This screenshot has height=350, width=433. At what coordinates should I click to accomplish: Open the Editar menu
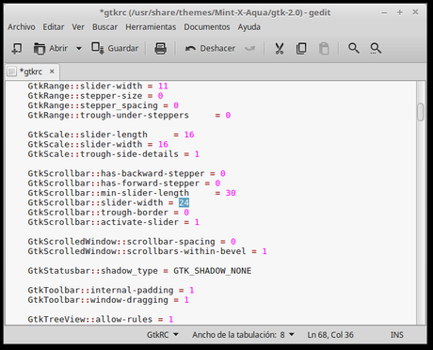click(x=54, y=27)
